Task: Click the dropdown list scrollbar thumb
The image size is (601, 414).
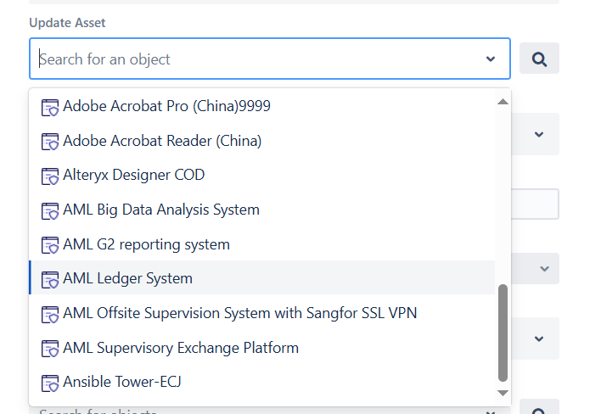Action: (x=503, y=333)
